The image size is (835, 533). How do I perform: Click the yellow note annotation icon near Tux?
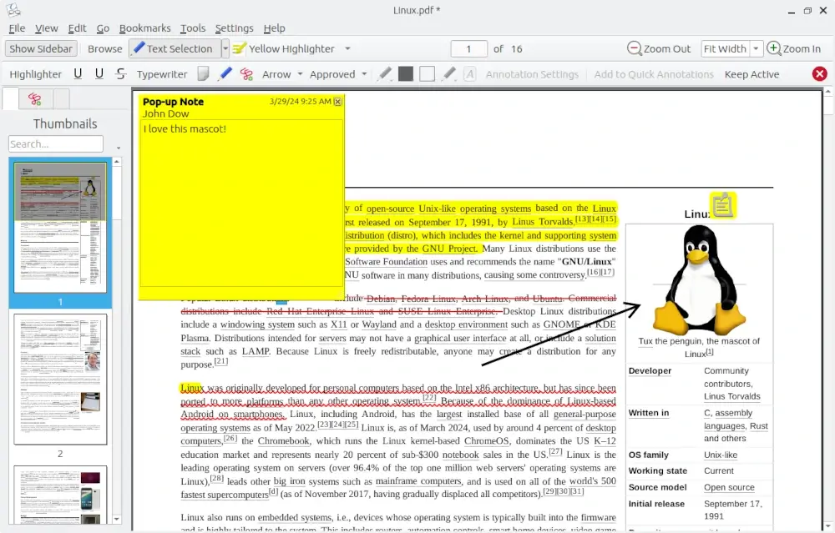coord(722,205)
